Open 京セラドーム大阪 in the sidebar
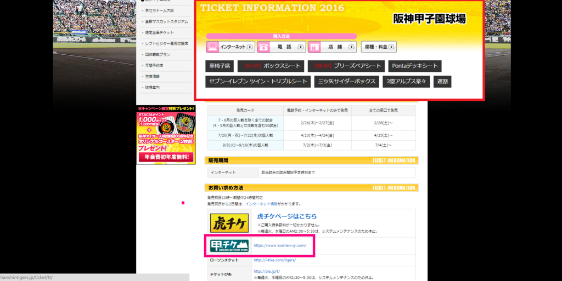562x281 pixels. pyautogui.click(x=160, y=11)
